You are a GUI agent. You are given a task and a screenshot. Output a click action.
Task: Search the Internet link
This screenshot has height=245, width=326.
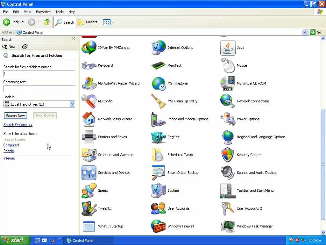9,158
